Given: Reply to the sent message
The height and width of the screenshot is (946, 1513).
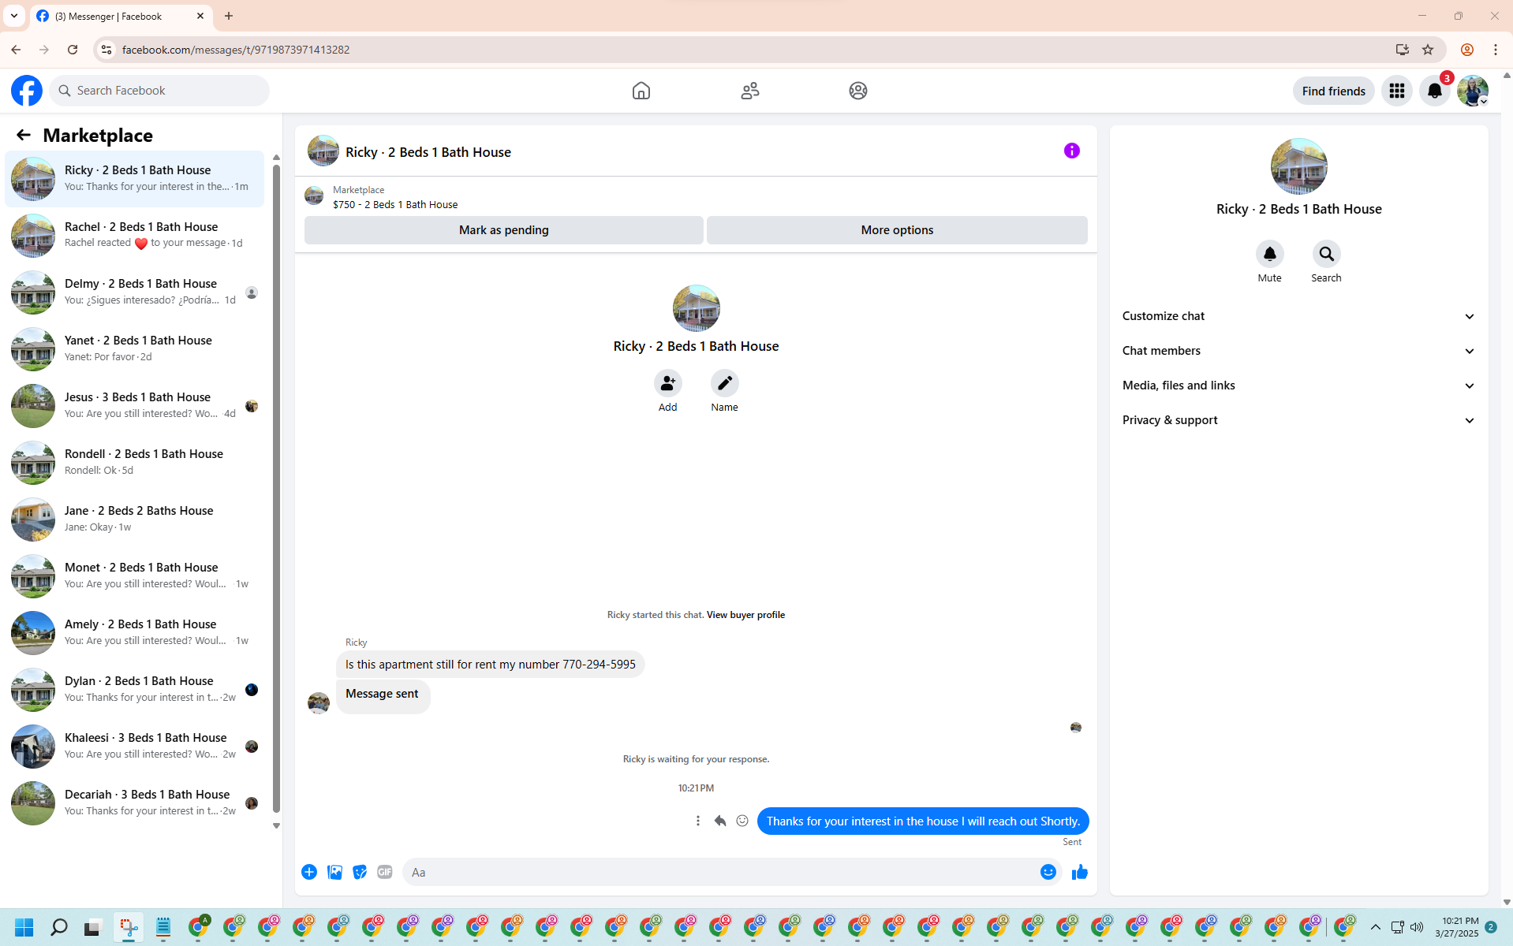Looking at the screenshot, I should pyautogui.click(x=720, y=821).
